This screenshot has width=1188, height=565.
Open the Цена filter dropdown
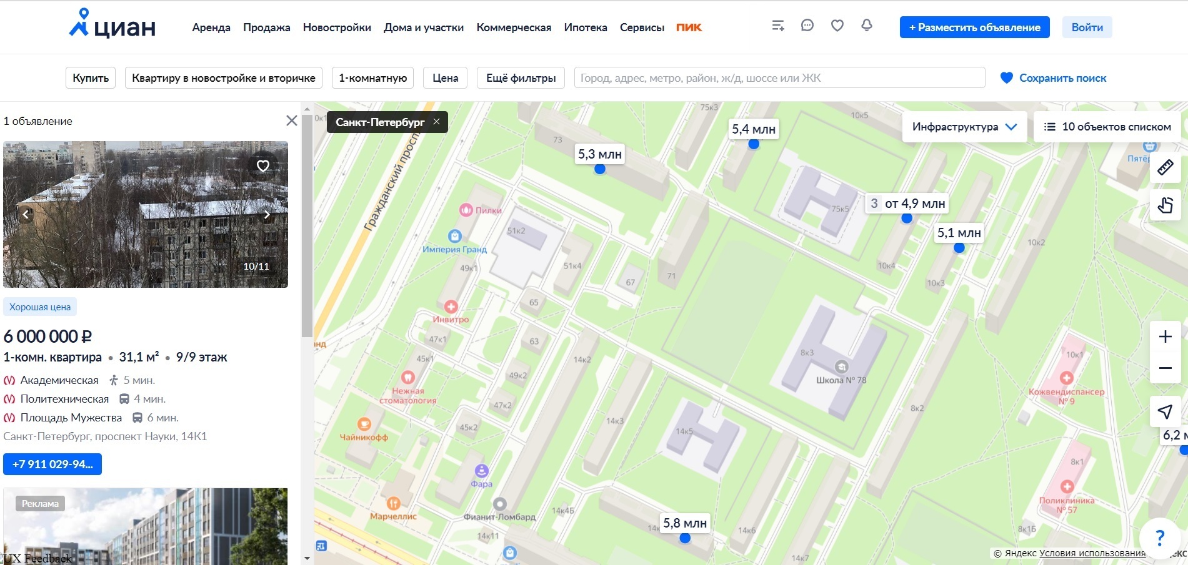coord(445,78)
